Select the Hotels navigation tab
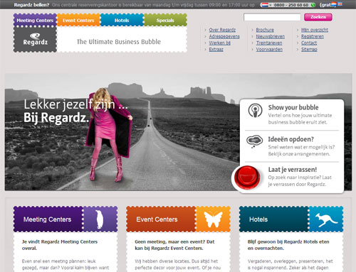This screenshot has height=272, width=356. (122, 21)
